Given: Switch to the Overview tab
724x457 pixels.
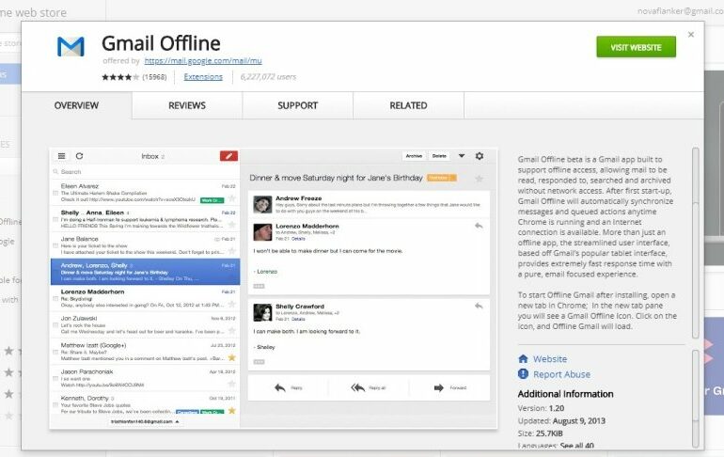Looking at the screenshot, I should 77,105.
